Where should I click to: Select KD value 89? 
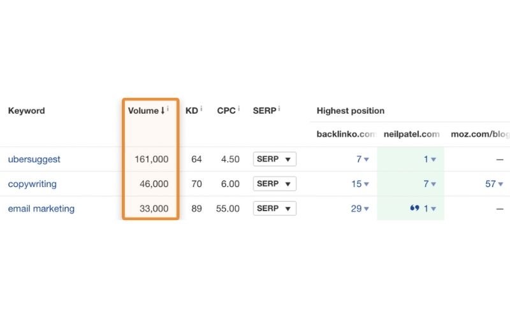196,209
